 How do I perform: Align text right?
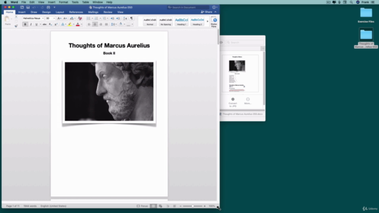coord(101,24)
